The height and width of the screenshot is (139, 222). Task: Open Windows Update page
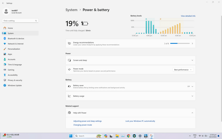pos(20,85)
